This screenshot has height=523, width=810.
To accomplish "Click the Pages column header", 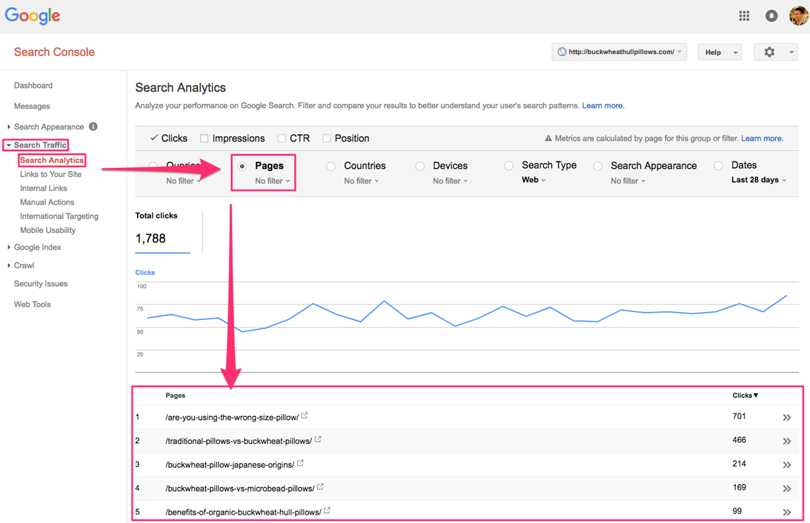I will pyautogui.click(x=175, y=395).
